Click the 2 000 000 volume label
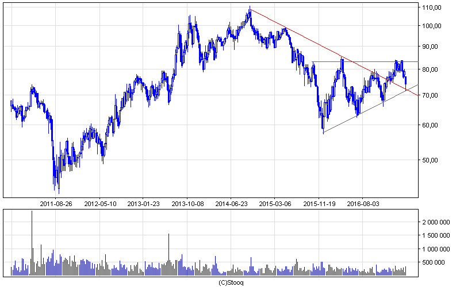 coord(436,222)
